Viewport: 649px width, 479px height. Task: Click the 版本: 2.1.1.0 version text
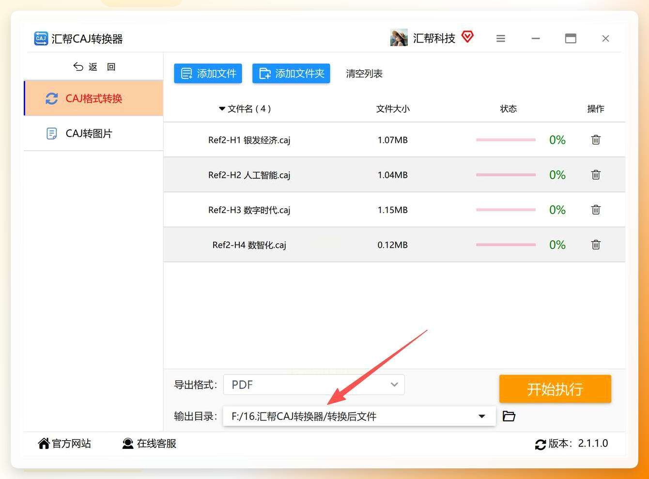[578, 443]
